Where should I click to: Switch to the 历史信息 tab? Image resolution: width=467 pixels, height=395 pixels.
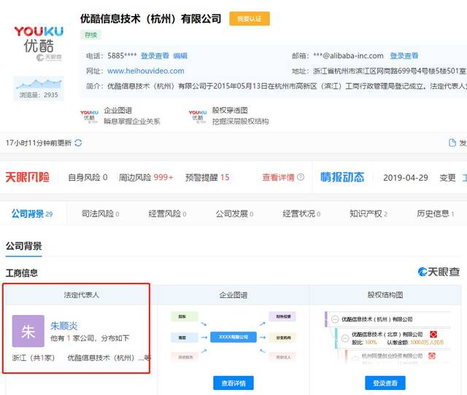click(x=436, y=214)
